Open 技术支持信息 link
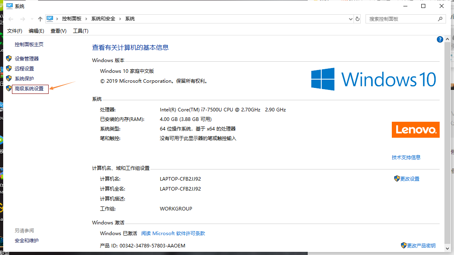This screenshot has width=454, height=255. [x=406, y=158]
